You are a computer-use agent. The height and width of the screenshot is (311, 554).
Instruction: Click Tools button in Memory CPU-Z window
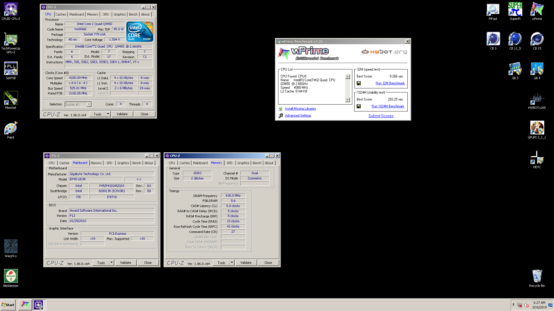point(221,263)
